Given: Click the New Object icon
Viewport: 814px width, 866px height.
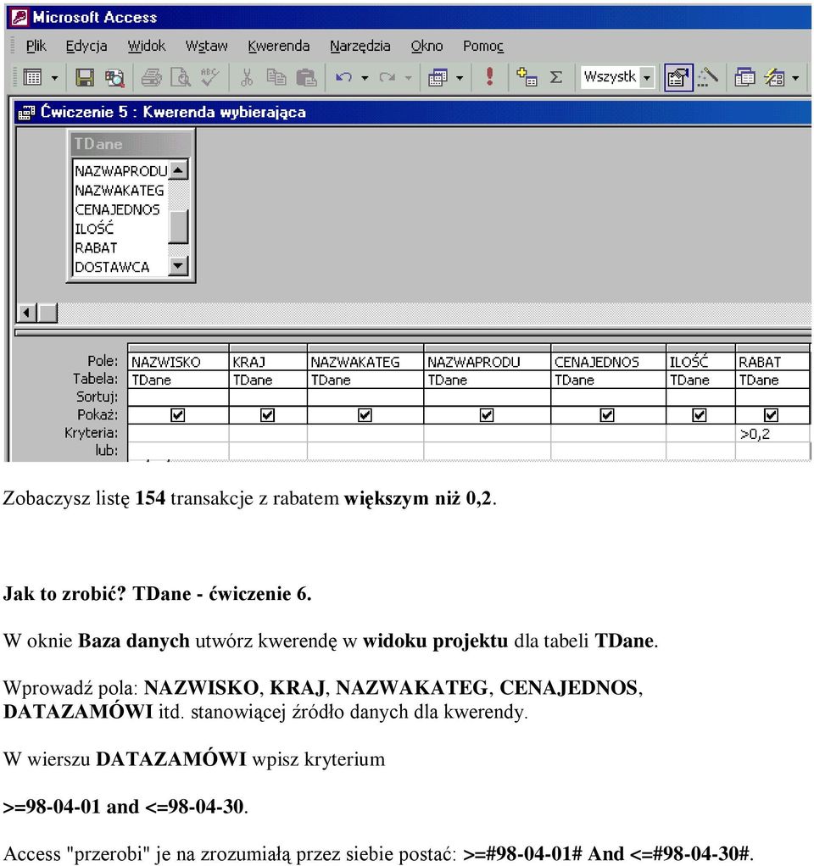Looking at the screenshot, I should pyautogui.click(x=774, y=77).
